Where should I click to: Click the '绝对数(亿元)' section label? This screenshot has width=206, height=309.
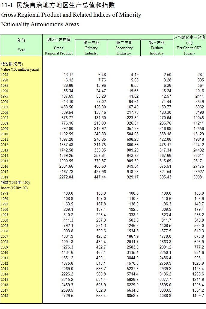tap(12, 64)
